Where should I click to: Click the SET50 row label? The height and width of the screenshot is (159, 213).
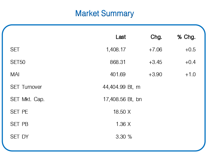tap(18, 62)
